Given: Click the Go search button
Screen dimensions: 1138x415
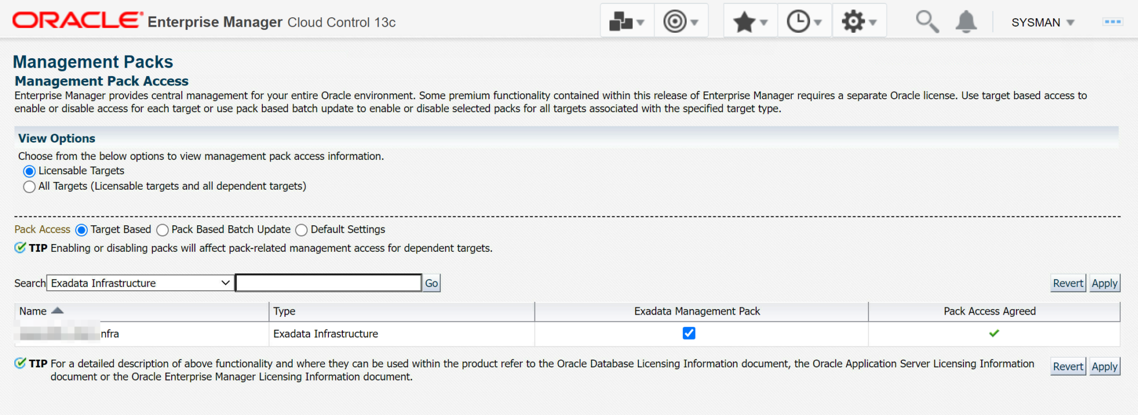Looking at the screenshot, I should click(x=431, y=283).
